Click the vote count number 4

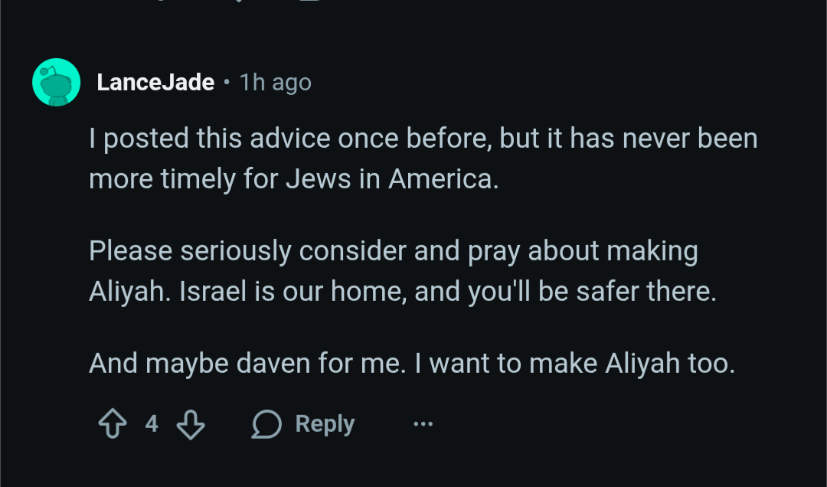tap(152, 423)
